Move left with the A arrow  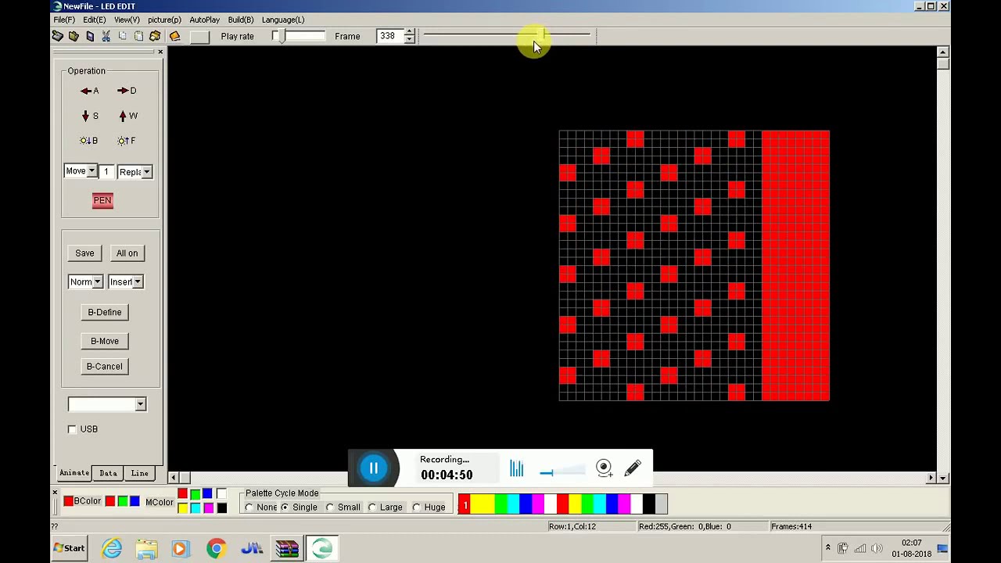tap(89, 91)
